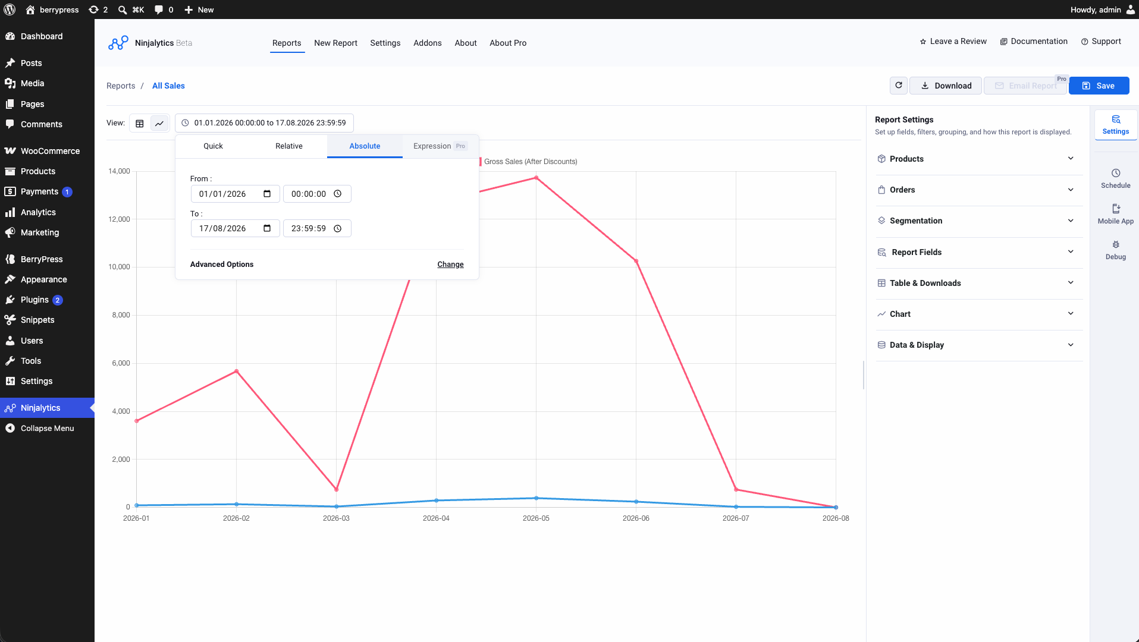1139x642 pixels.
Task: Switch to chart view icon
Action: pos(159,123)
